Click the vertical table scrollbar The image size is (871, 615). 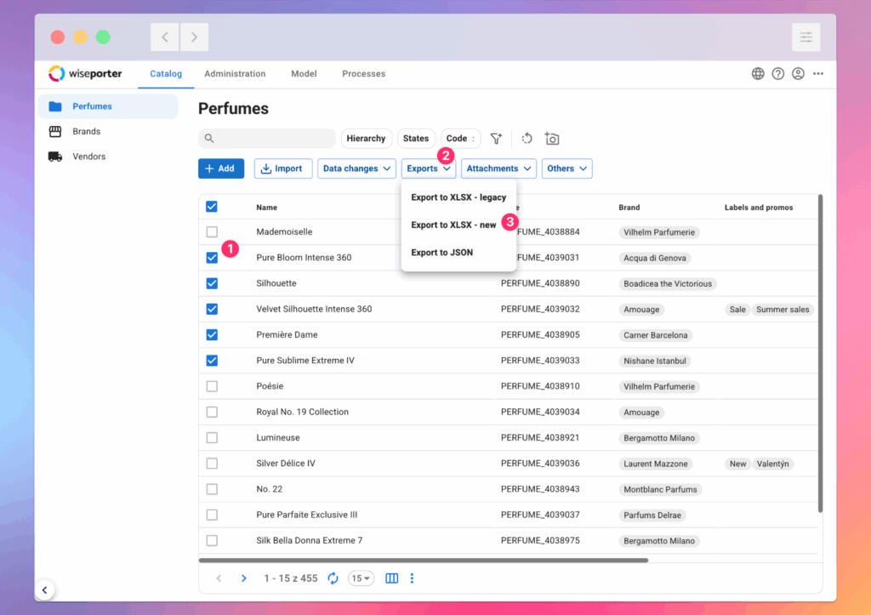coord(820,353)
